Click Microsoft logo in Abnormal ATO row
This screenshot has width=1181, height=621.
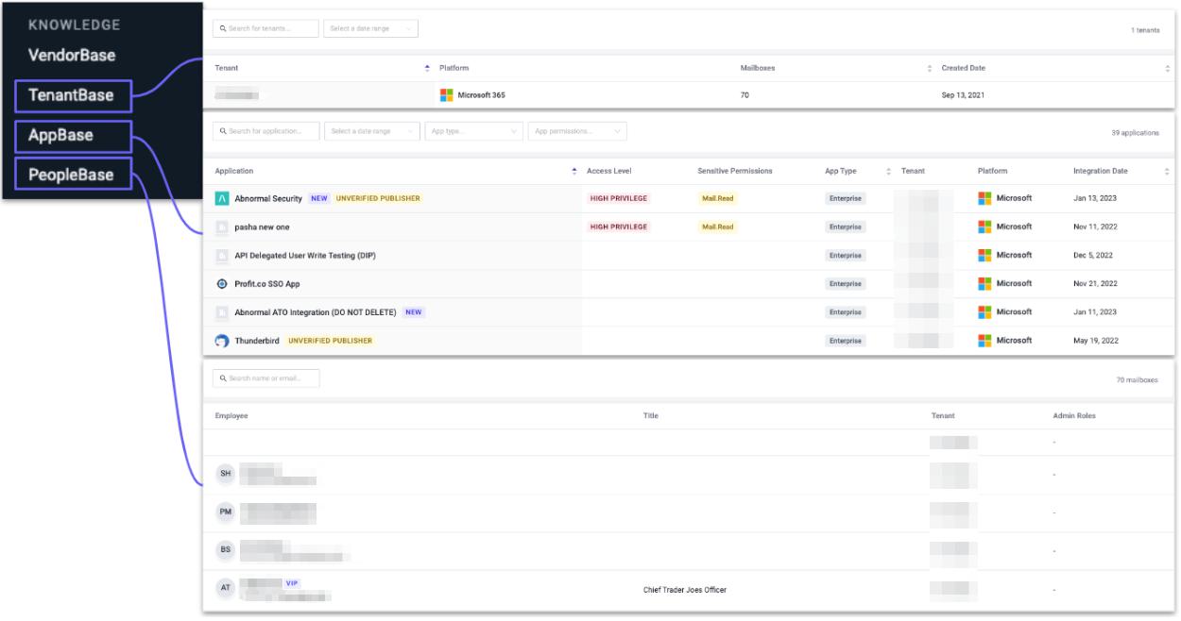tap(984, 311)
